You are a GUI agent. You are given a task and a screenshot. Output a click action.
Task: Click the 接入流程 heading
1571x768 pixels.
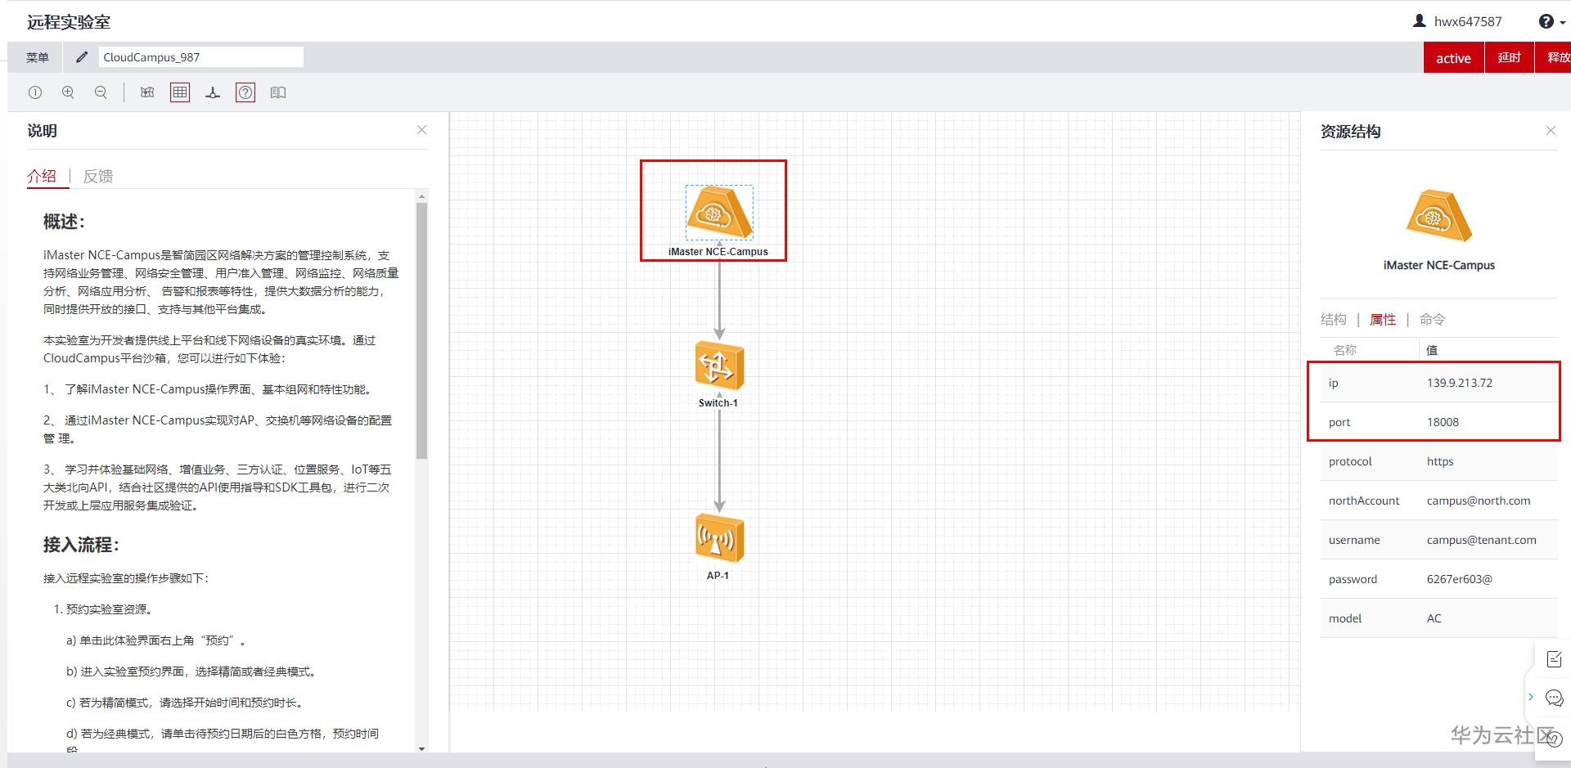click(x=81, y=545)
